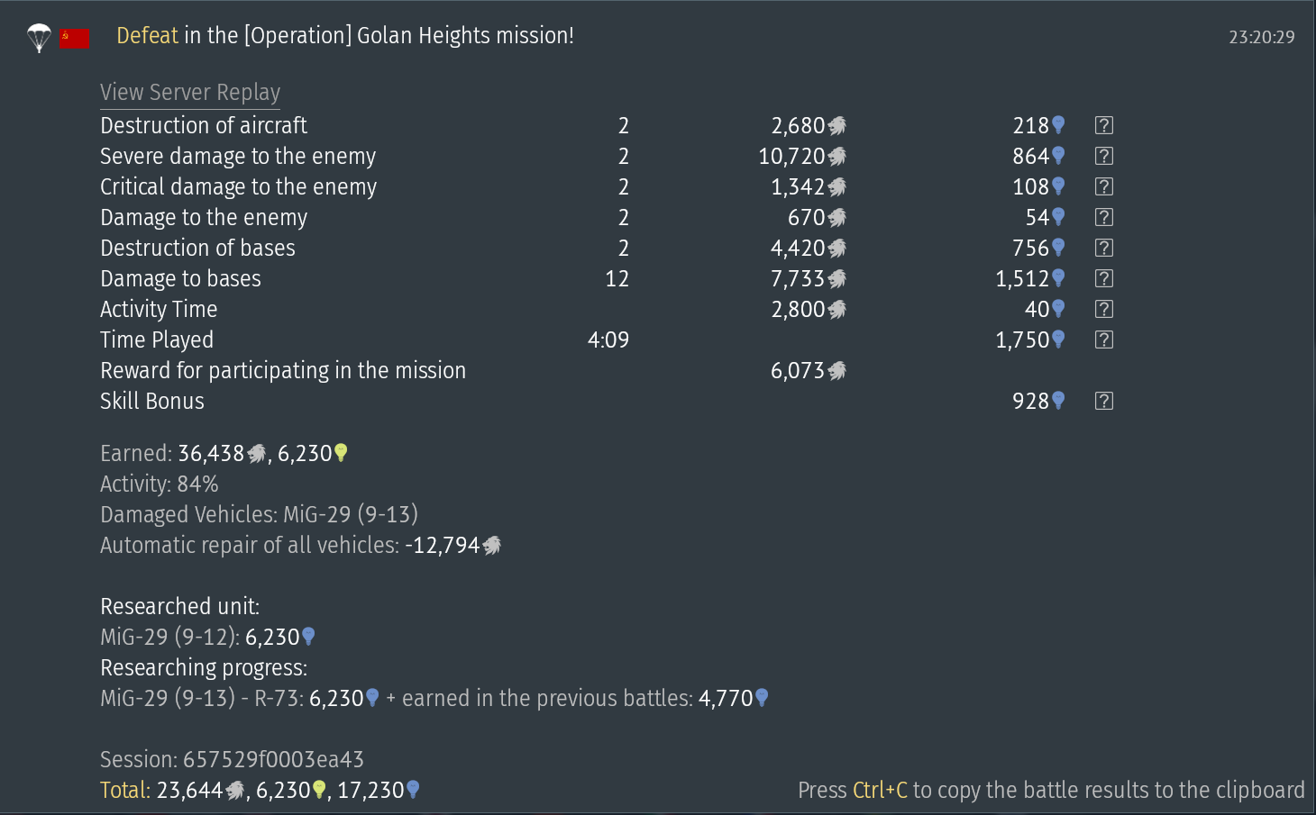Open the View Server Replay link
This screenshot has height=815, width=1316.
[x=190, y=93]
